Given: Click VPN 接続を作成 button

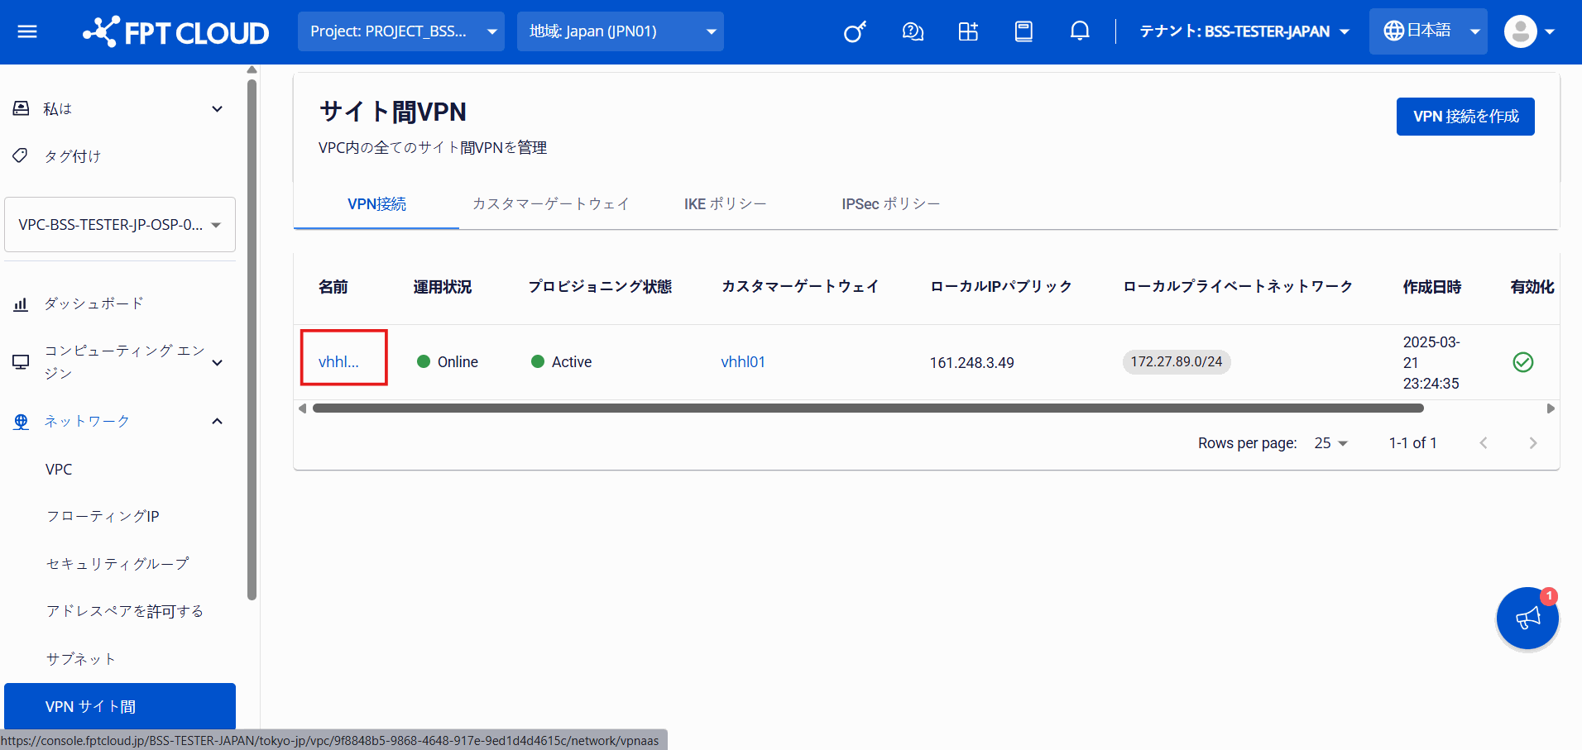Looking at the screenshot, I should pos(1465,117).
